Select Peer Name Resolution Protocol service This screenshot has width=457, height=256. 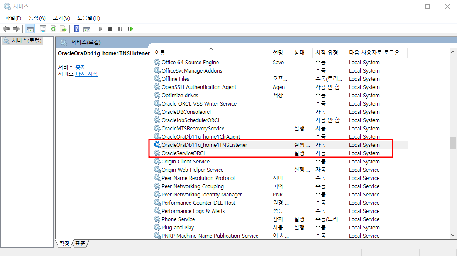tap(198, 178)
